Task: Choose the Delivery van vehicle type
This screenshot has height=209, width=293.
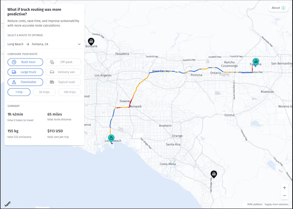Action: (x=63, y=72)
